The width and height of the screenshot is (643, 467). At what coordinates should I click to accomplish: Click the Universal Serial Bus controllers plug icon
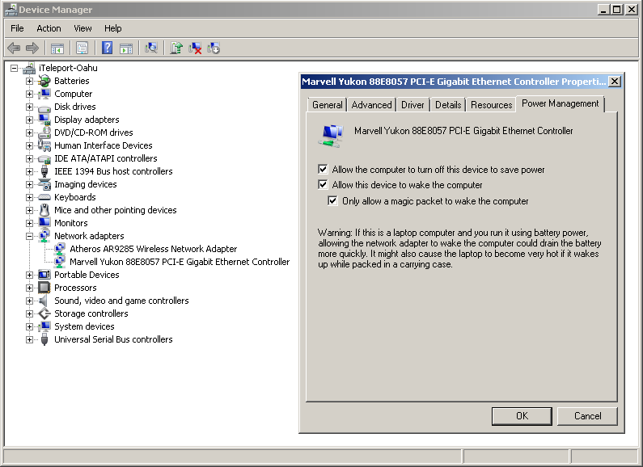point(44,339)
